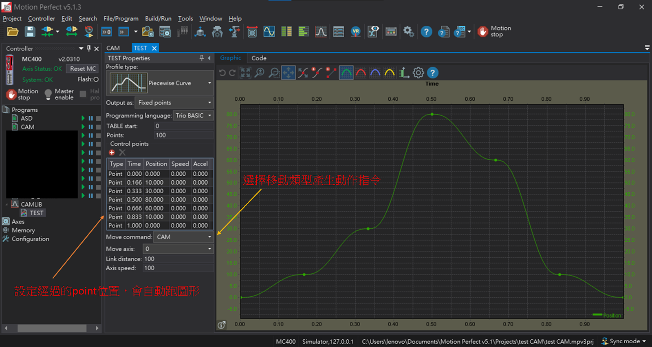This screenshot has height=347, width=652.
Task: Pin the Controller panel
Action: 89,49
